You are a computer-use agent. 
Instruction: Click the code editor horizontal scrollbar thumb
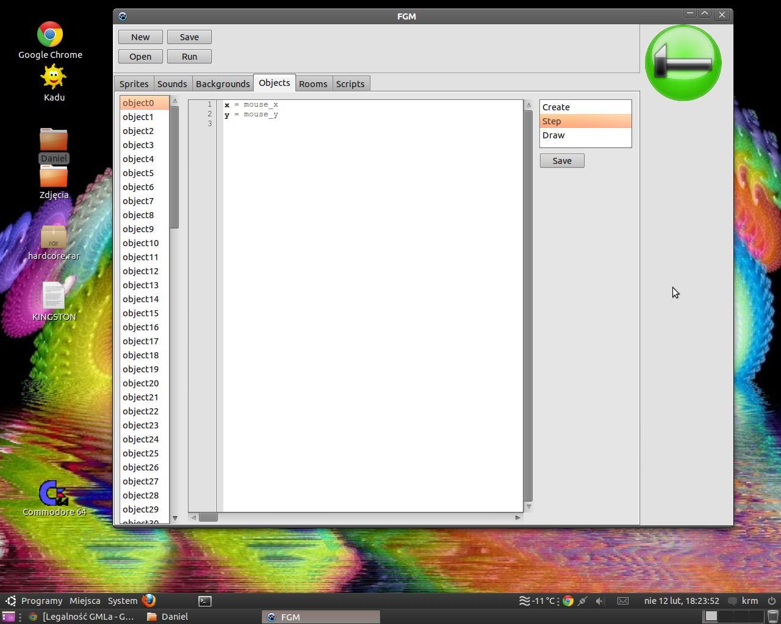pos(208,517)
